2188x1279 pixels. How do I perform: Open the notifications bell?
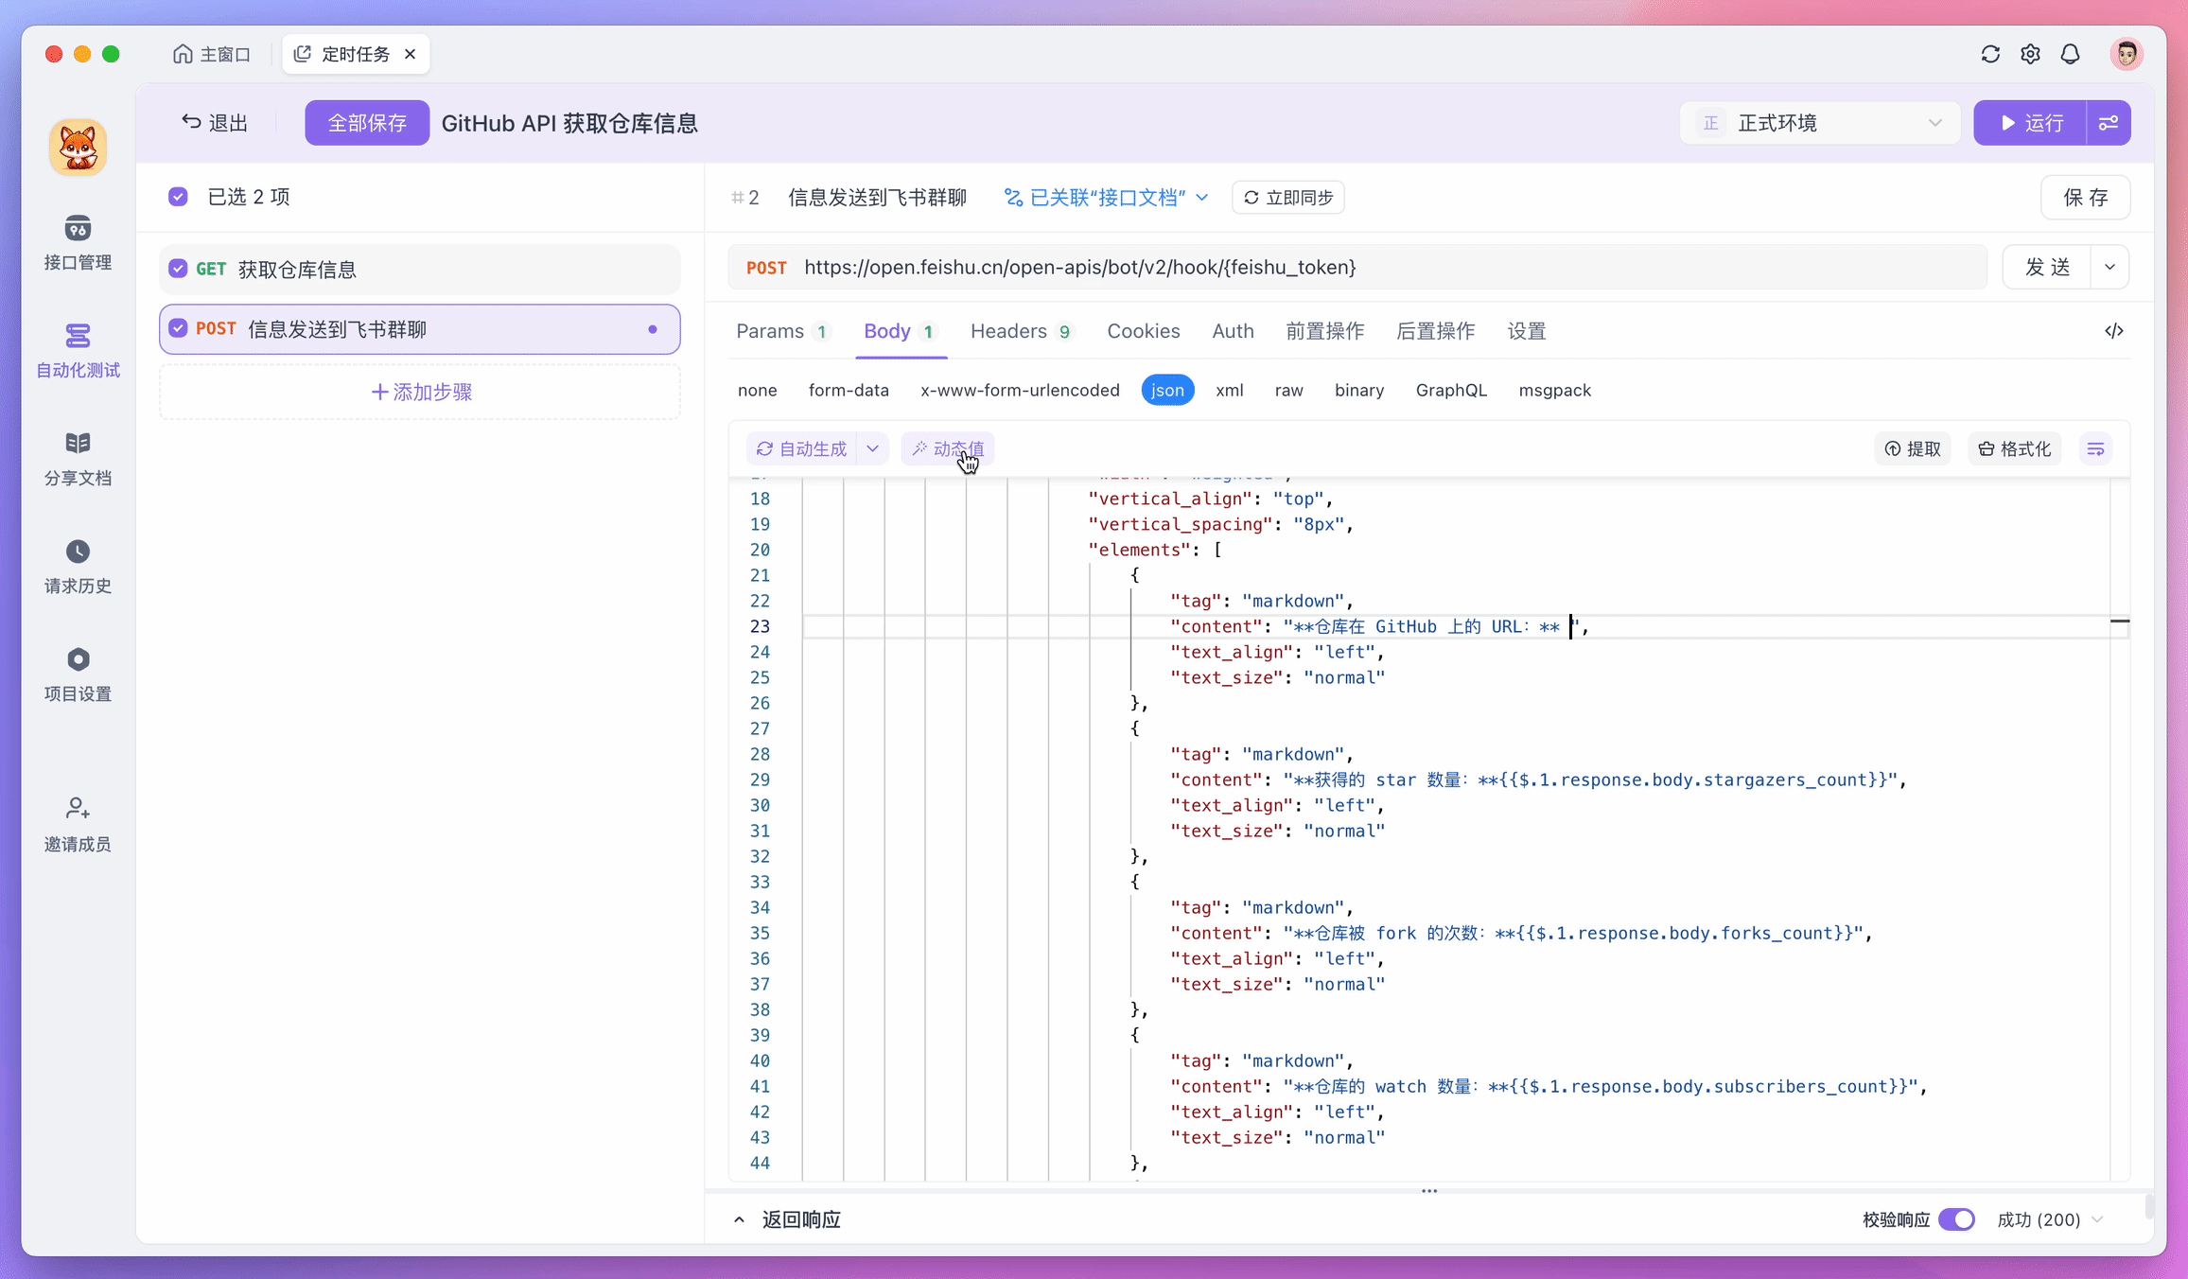[2070, 54]
